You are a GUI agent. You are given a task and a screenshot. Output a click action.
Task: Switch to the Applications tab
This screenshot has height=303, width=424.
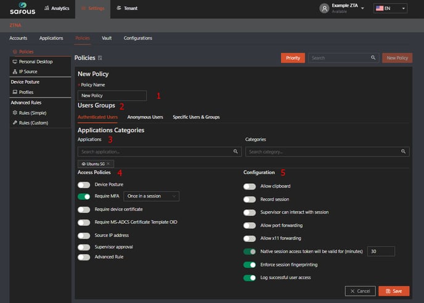pyautogui.click(x=51, y=38)
